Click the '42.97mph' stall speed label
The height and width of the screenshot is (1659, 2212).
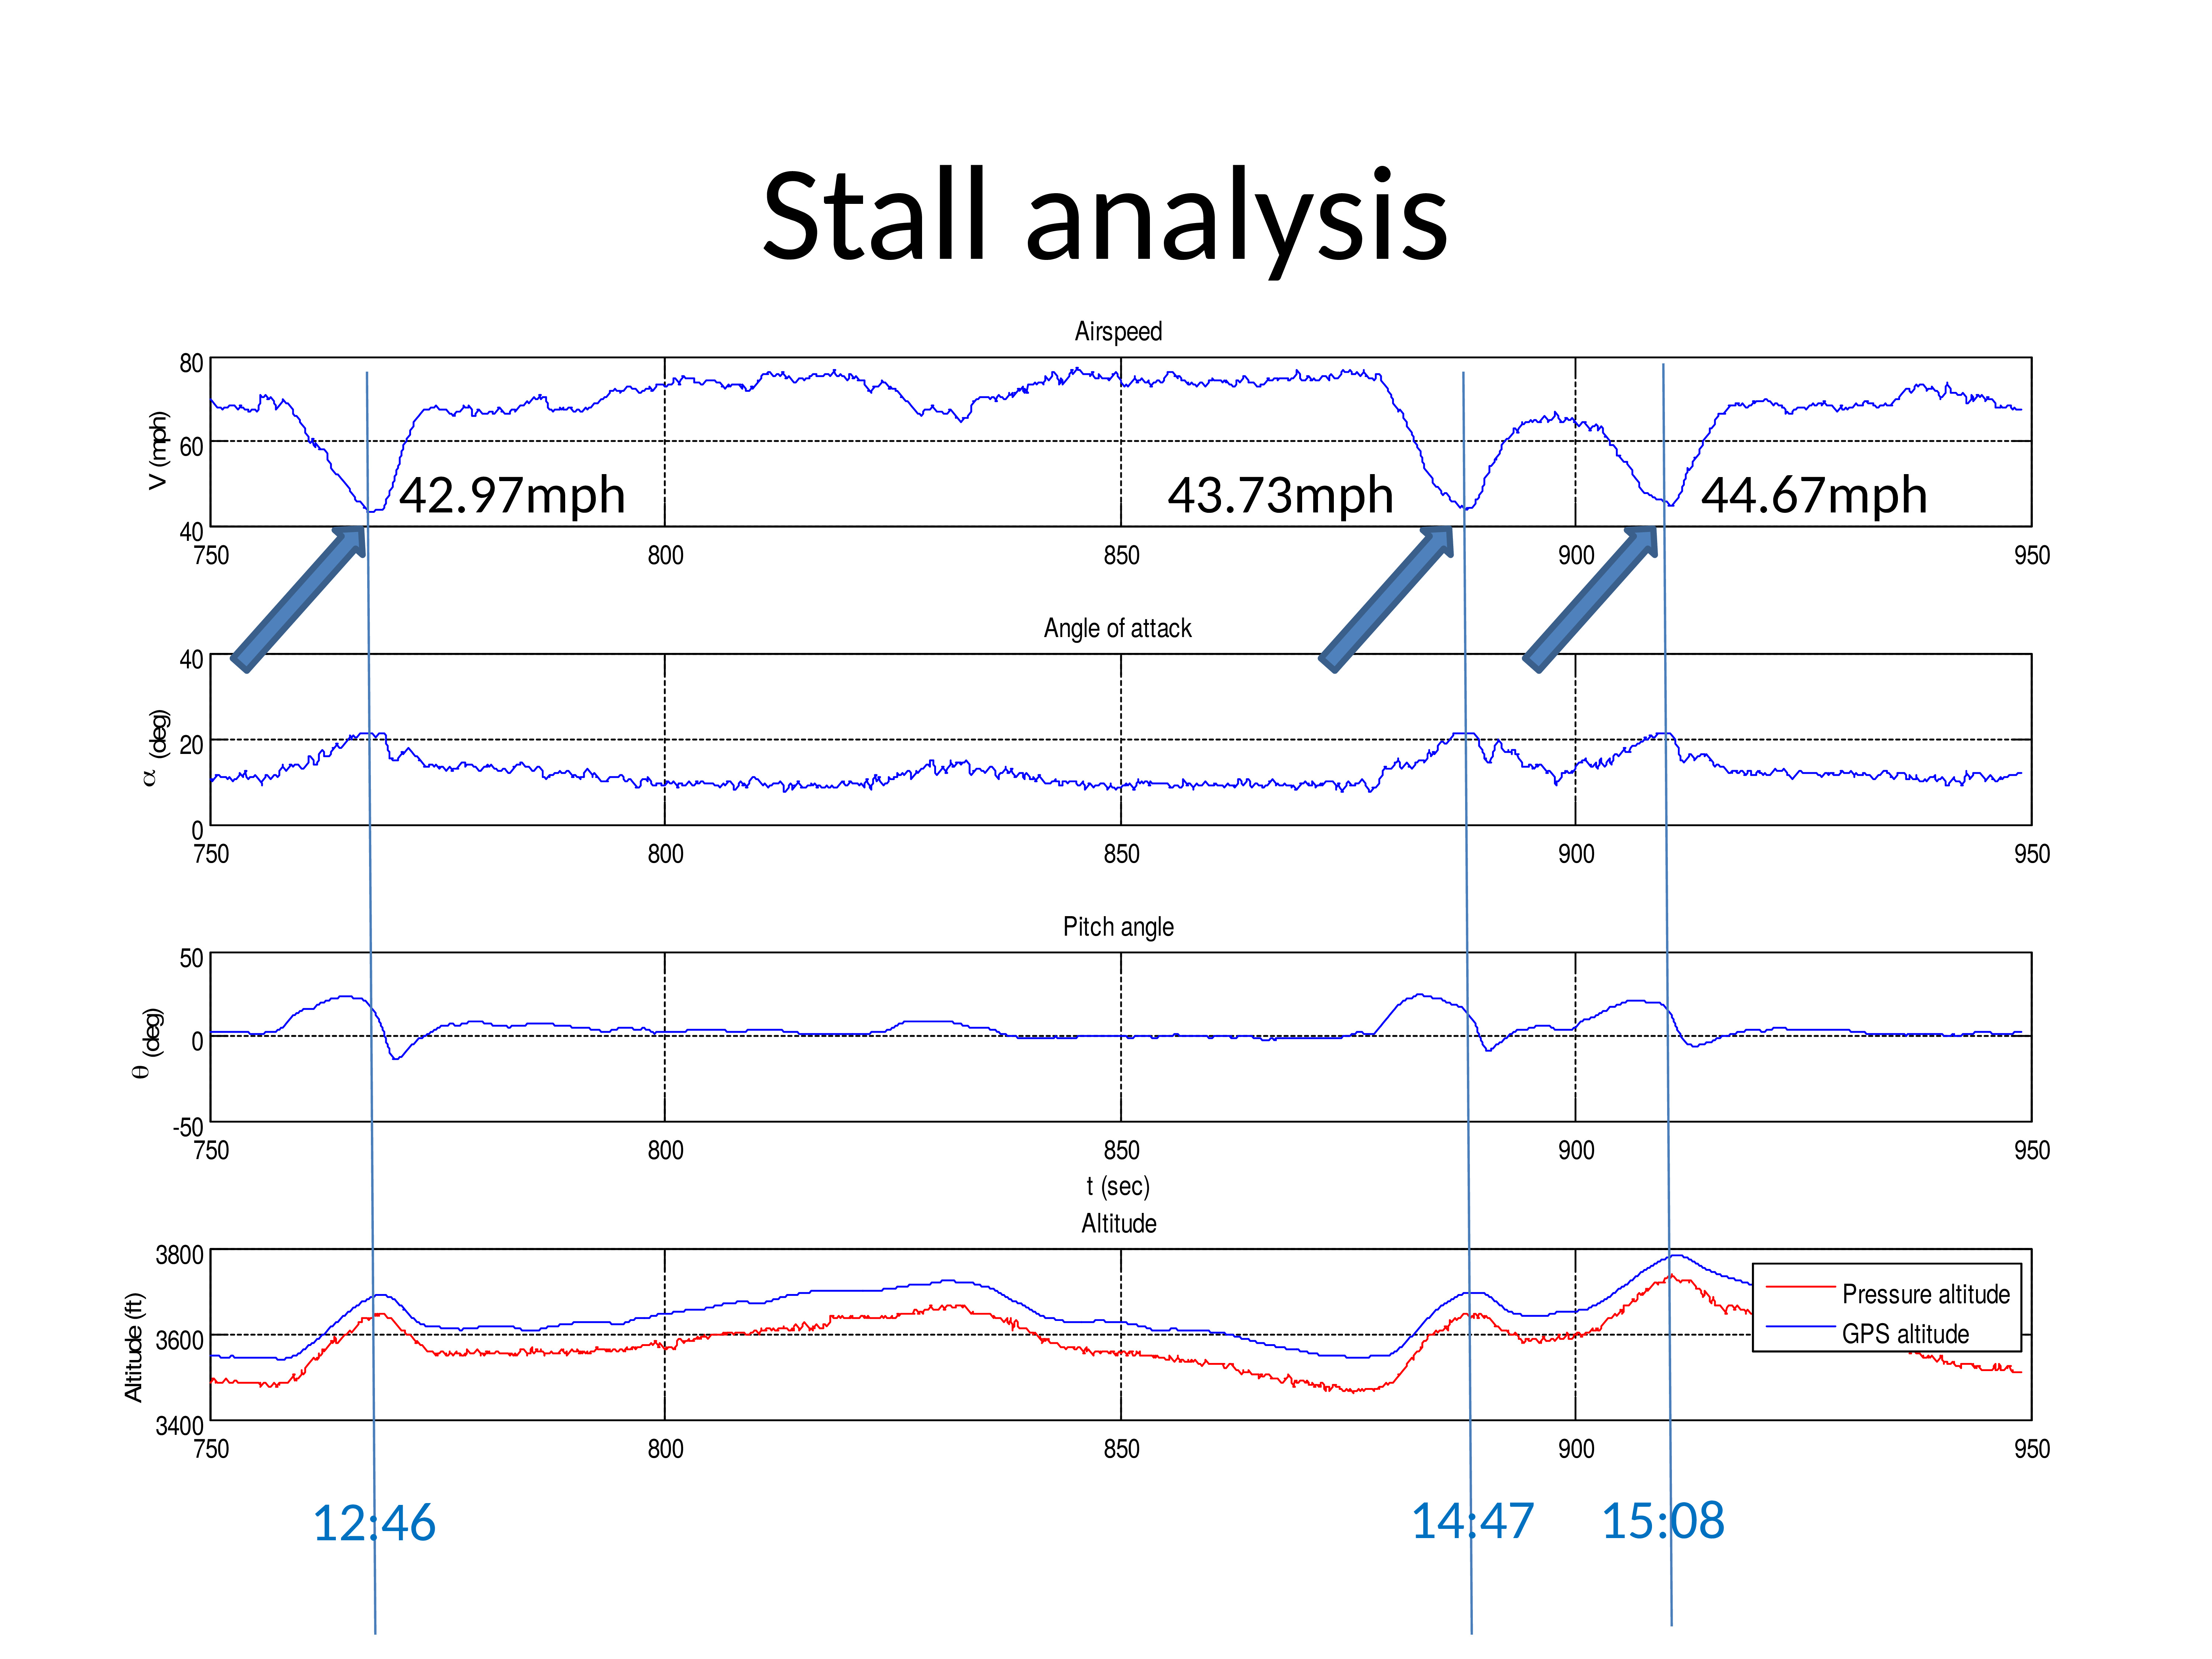pos(512,496)
